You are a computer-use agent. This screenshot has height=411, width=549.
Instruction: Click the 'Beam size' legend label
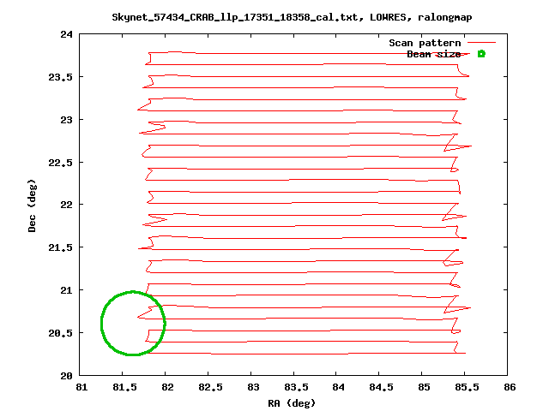433,54
